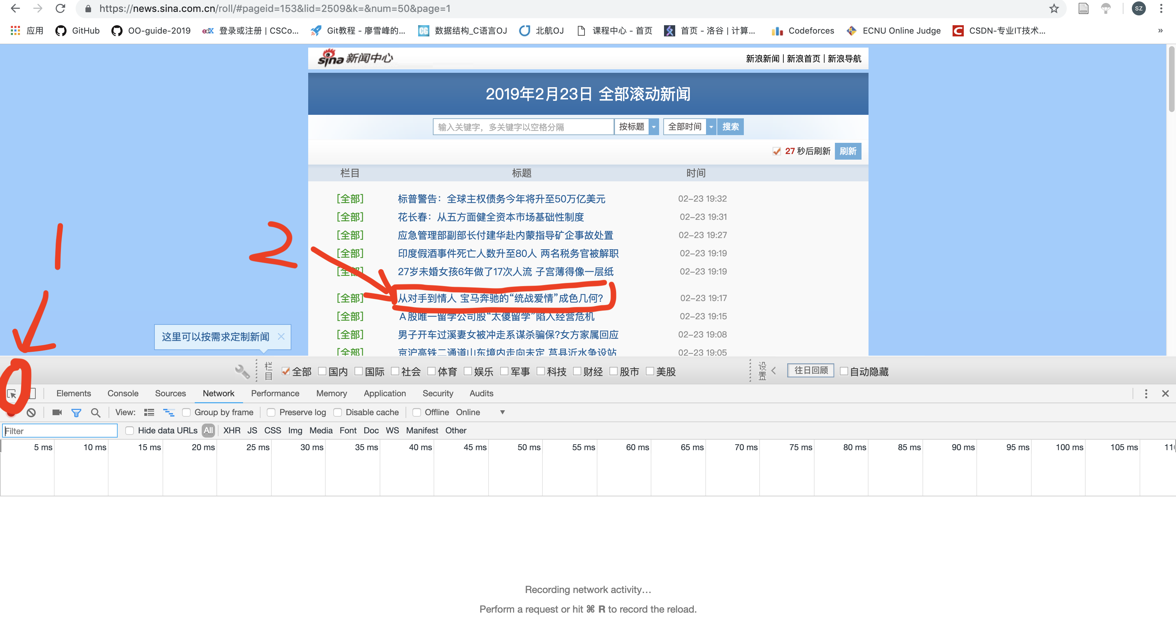Select the inspect element cursor icon in DevTools
The image size is (1176, 635).
[12, 393]
